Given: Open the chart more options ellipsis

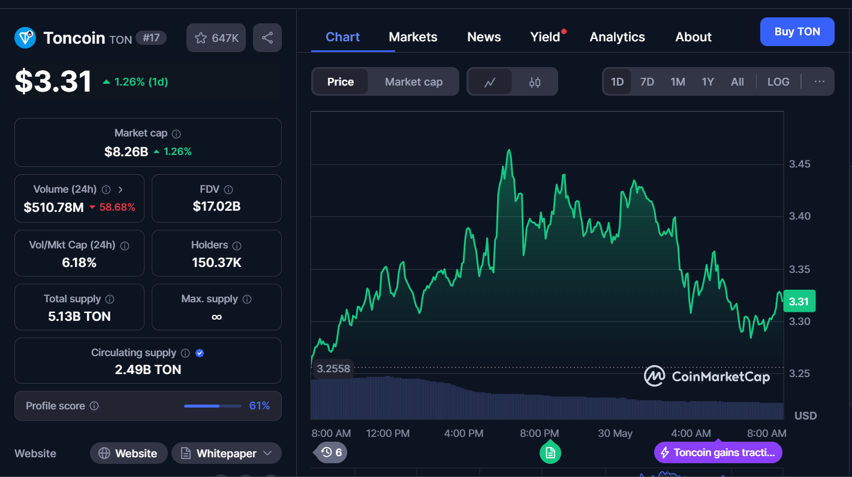Looking at the screenshot, I should tap(819, 81).
